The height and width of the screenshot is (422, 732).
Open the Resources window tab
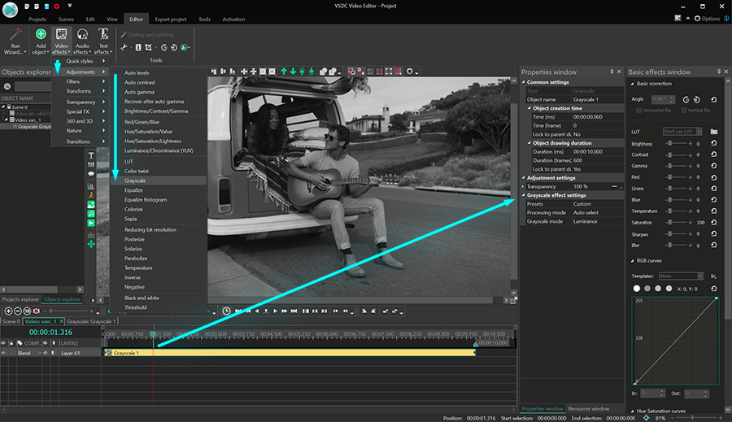tap(589, 408)
